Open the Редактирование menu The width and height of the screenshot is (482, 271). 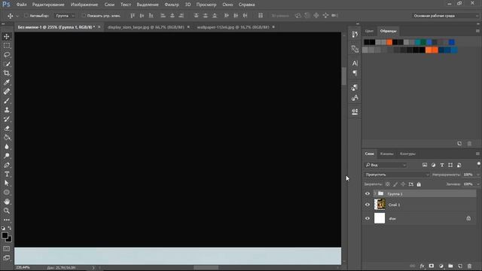coord(48,5)
